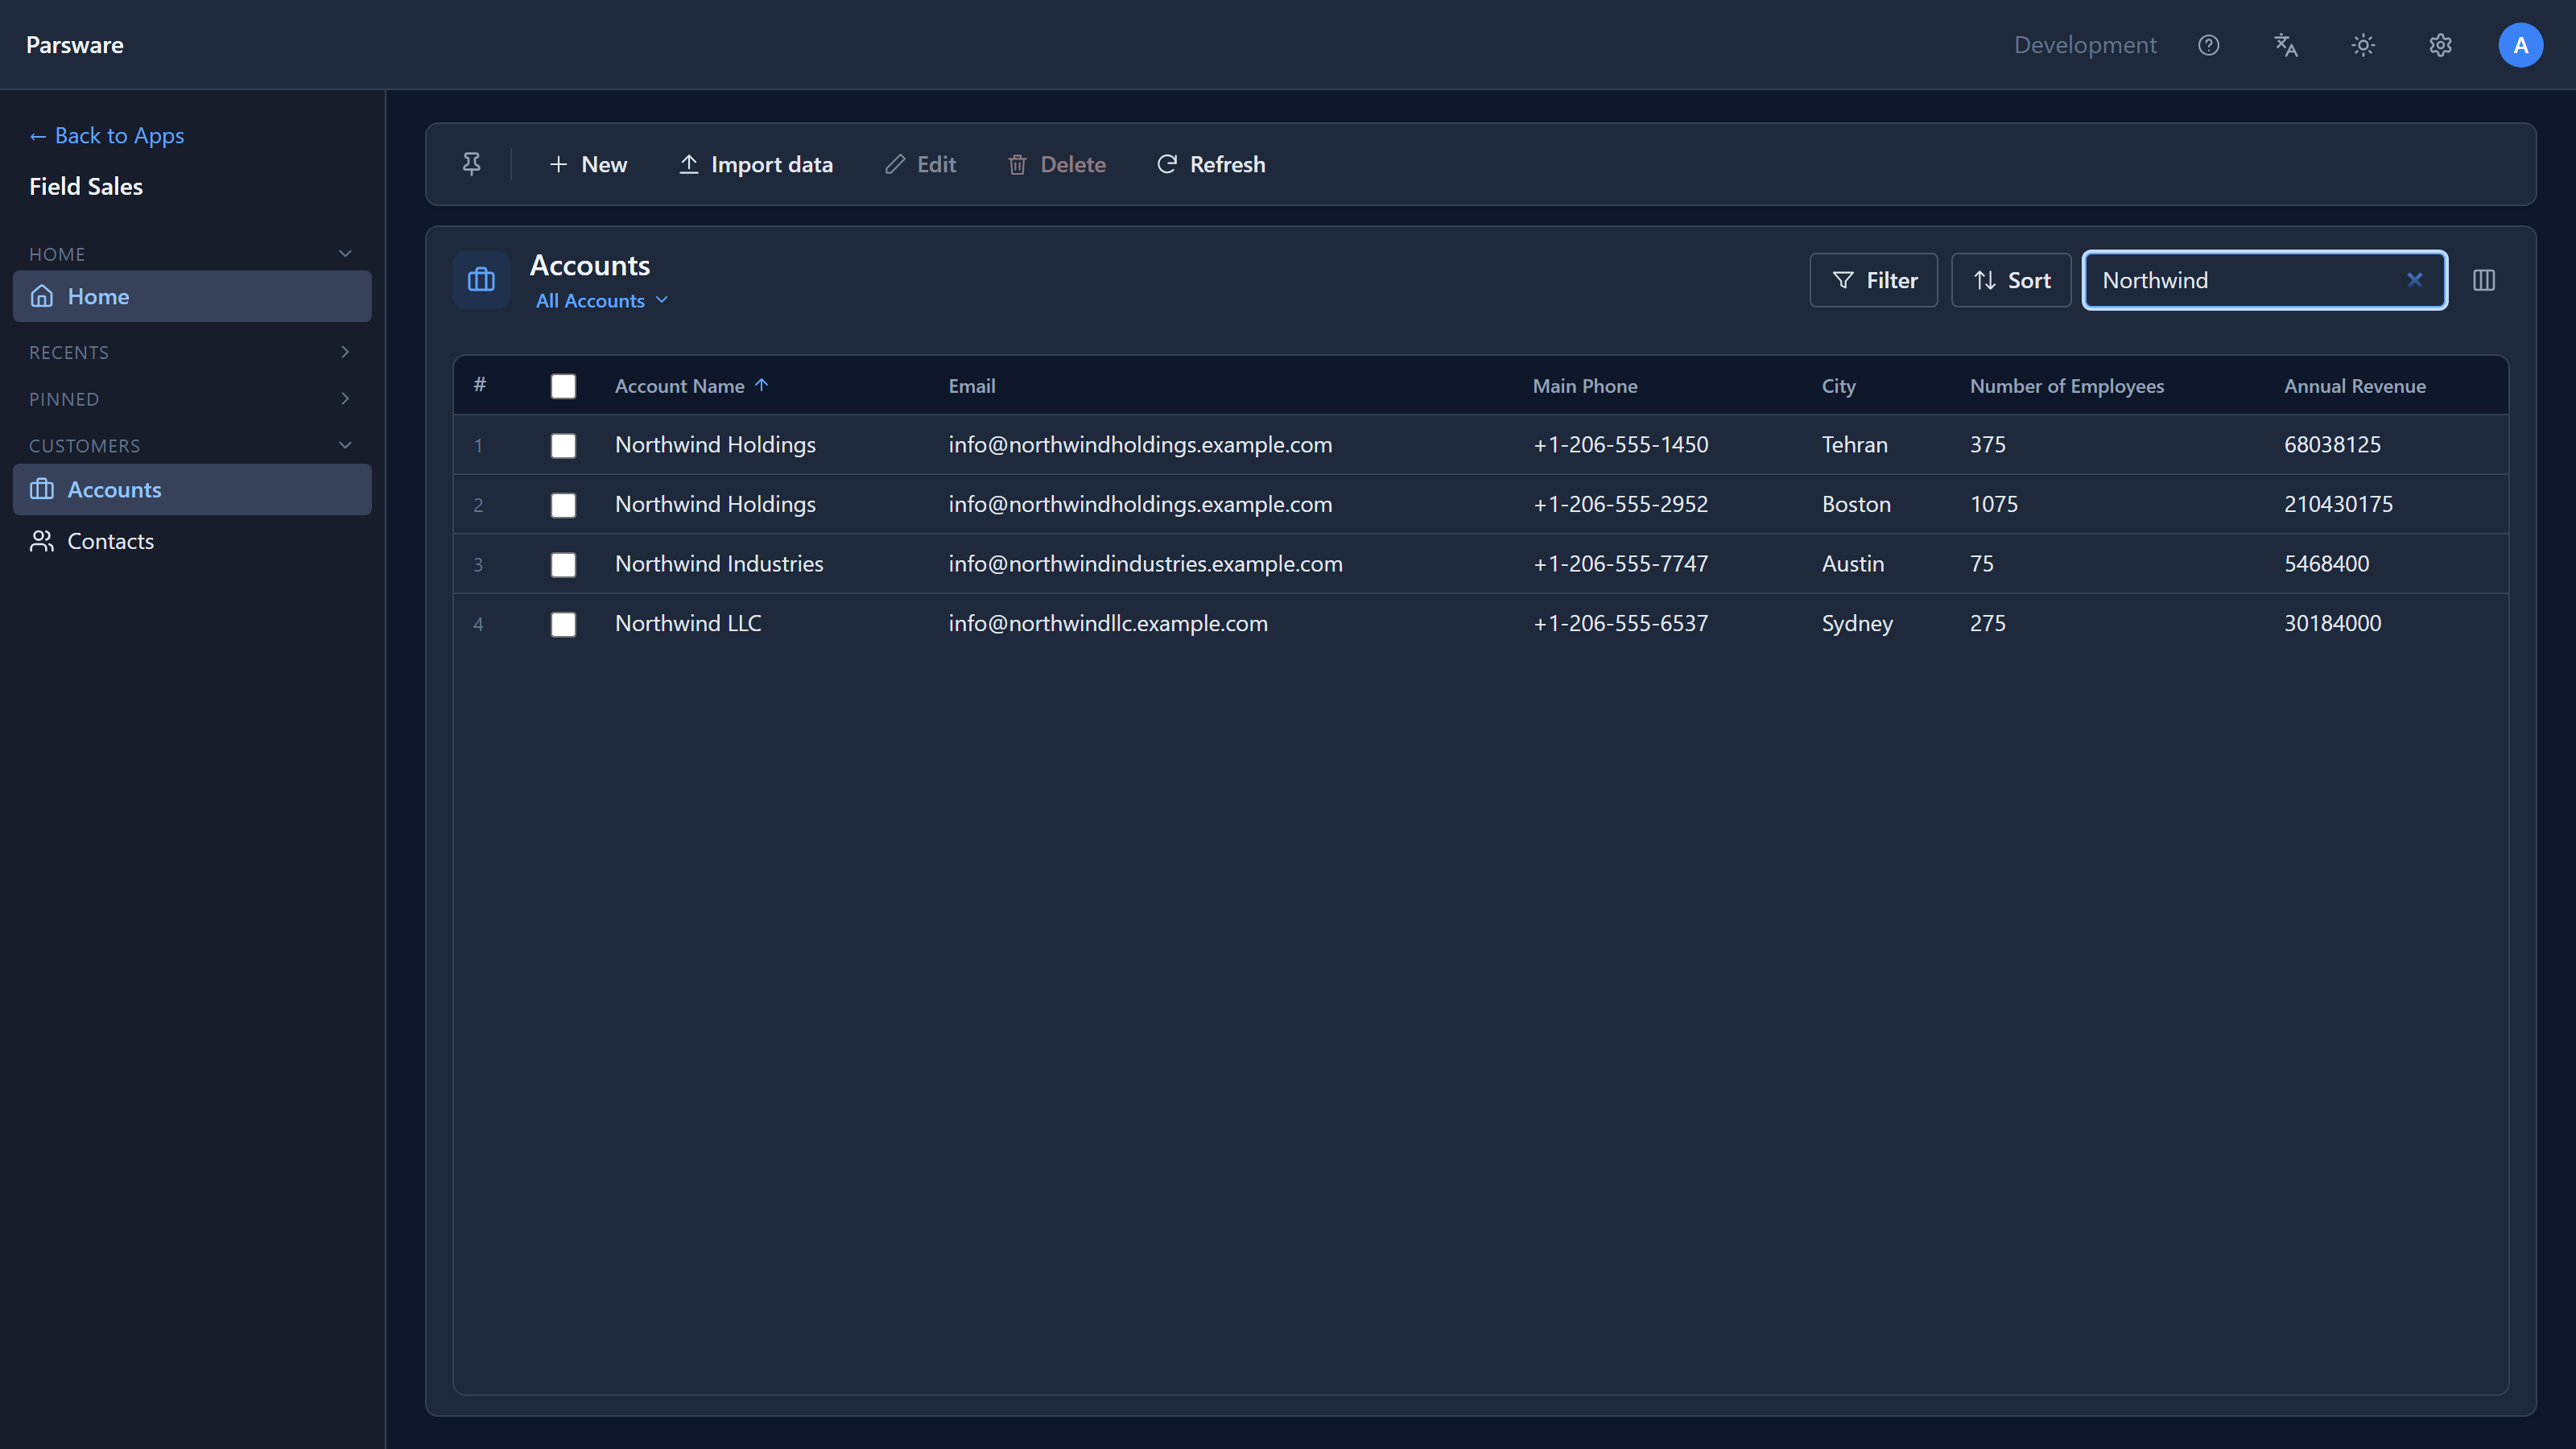Open the settings gear icon
The height and width of the screenshot is (1449, 2576).
click(x=2440, y=45)
